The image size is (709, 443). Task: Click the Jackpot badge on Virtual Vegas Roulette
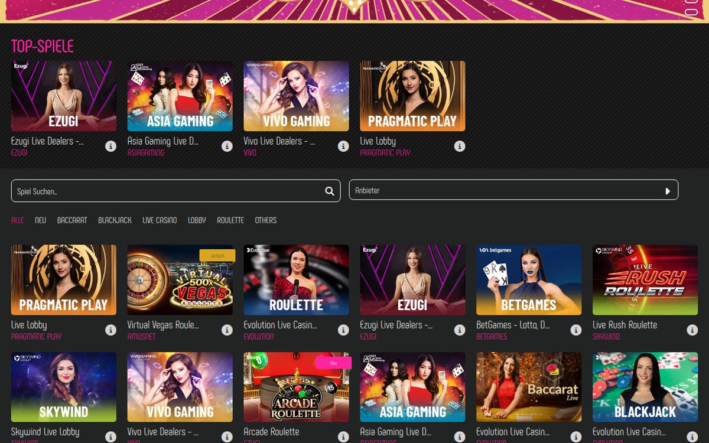click(217, 256)
